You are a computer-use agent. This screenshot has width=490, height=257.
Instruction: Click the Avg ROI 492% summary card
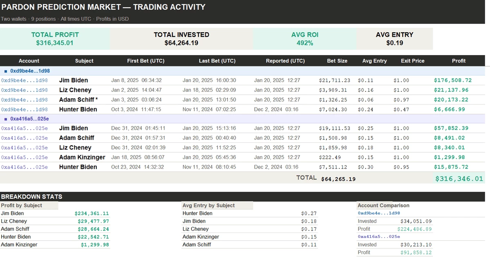pyautogui.click(x=304, y=39)
